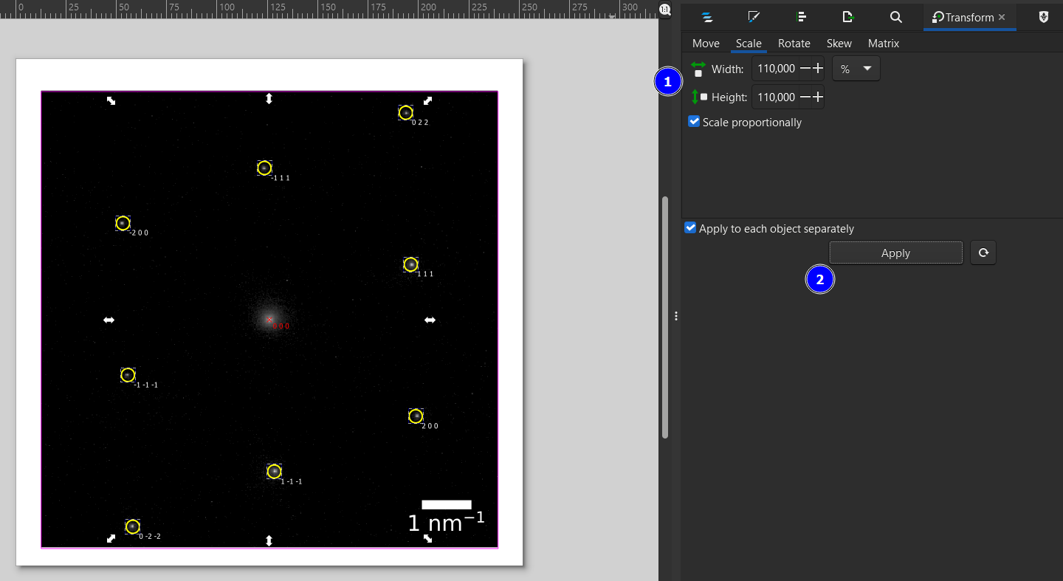Viewport: 1063px width, 581px height.
Task: Select the yellow circle labeled -2 0 0
Action: (123, 223)
